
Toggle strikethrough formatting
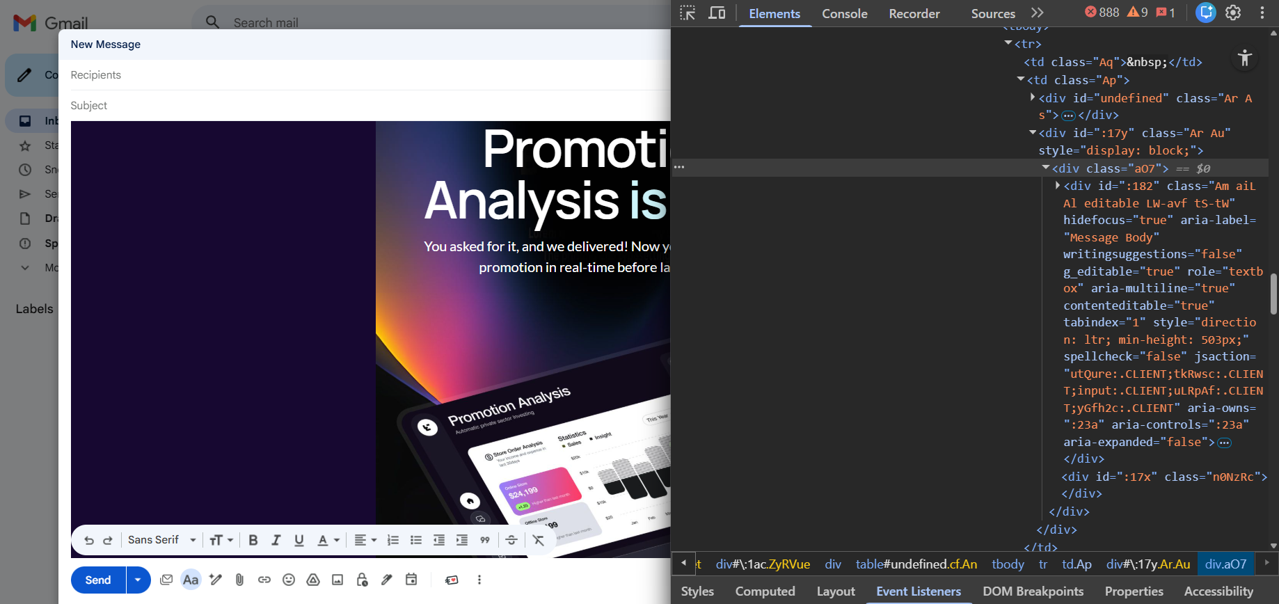point(511,540)
